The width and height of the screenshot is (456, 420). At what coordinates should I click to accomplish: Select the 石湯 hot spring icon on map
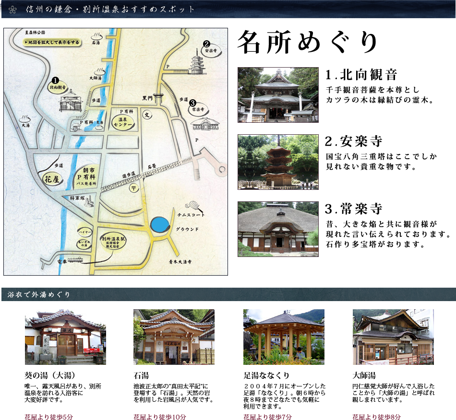pyautogui.click(x=97, y=37)
